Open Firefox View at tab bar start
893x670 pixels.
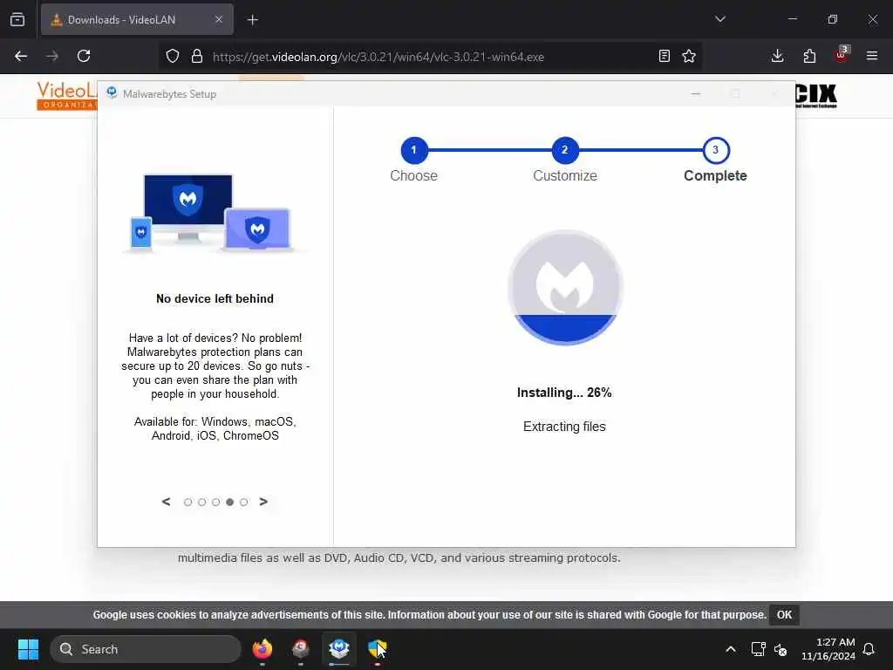[x=17, y=19]
